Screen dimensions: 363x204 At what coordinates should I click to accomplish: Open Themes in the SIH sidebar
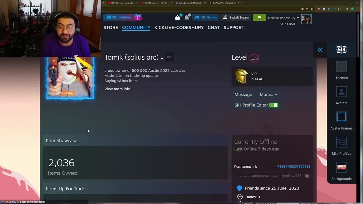[341, 71]
